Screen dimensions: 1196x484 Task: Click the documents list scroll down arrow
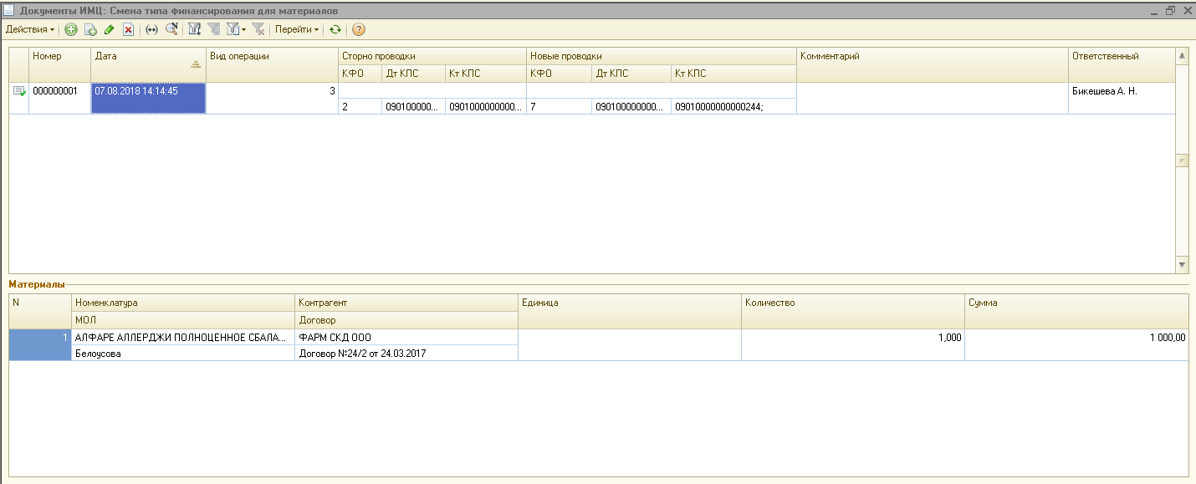1182,264
